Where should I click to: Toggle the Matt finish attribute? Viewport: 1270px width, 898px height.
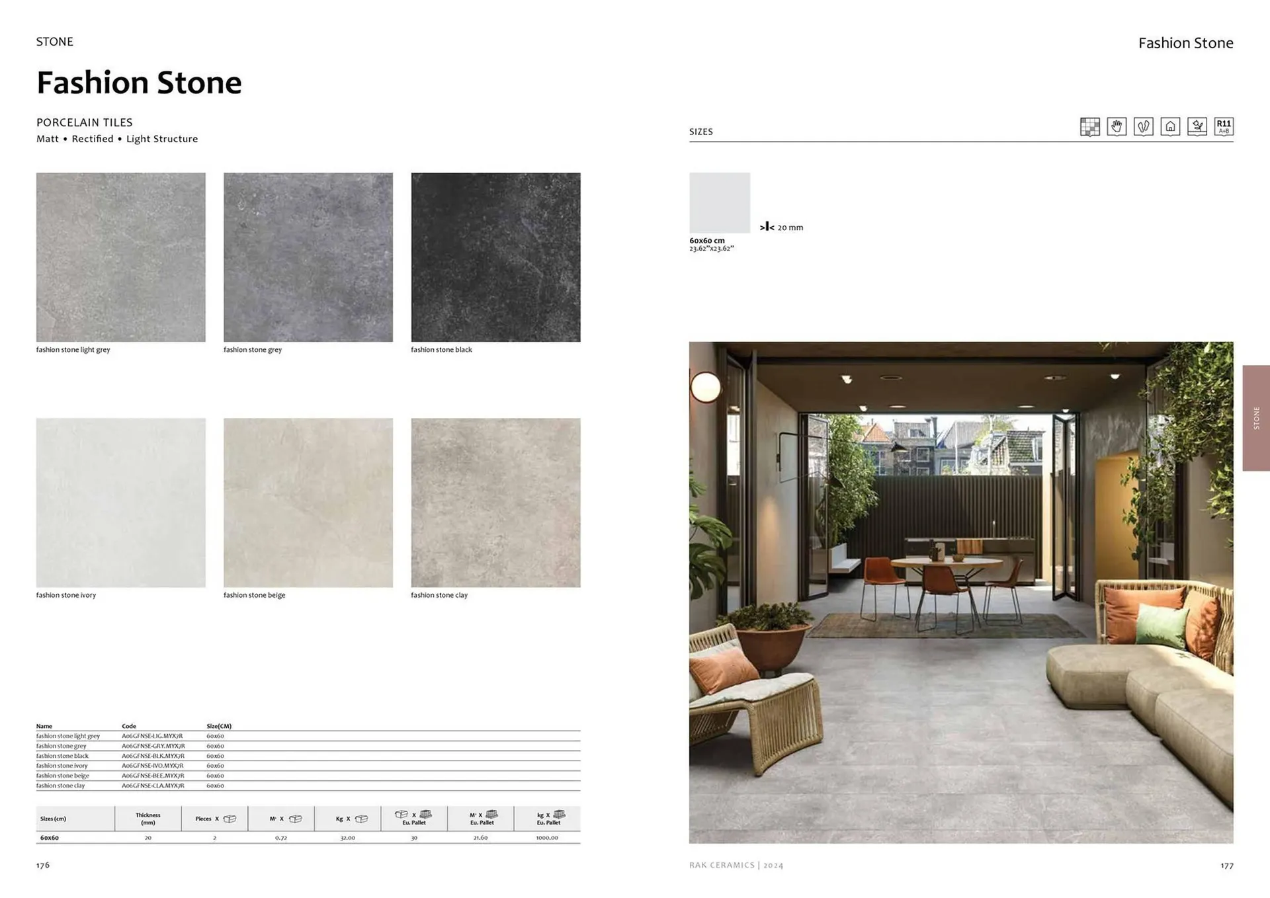pyautogui.click(x=47, y=139)
